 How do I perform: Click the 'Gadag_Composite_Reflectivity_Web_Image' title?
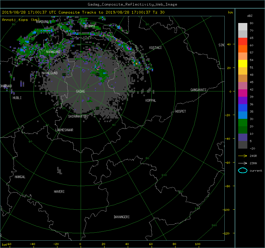132,4
